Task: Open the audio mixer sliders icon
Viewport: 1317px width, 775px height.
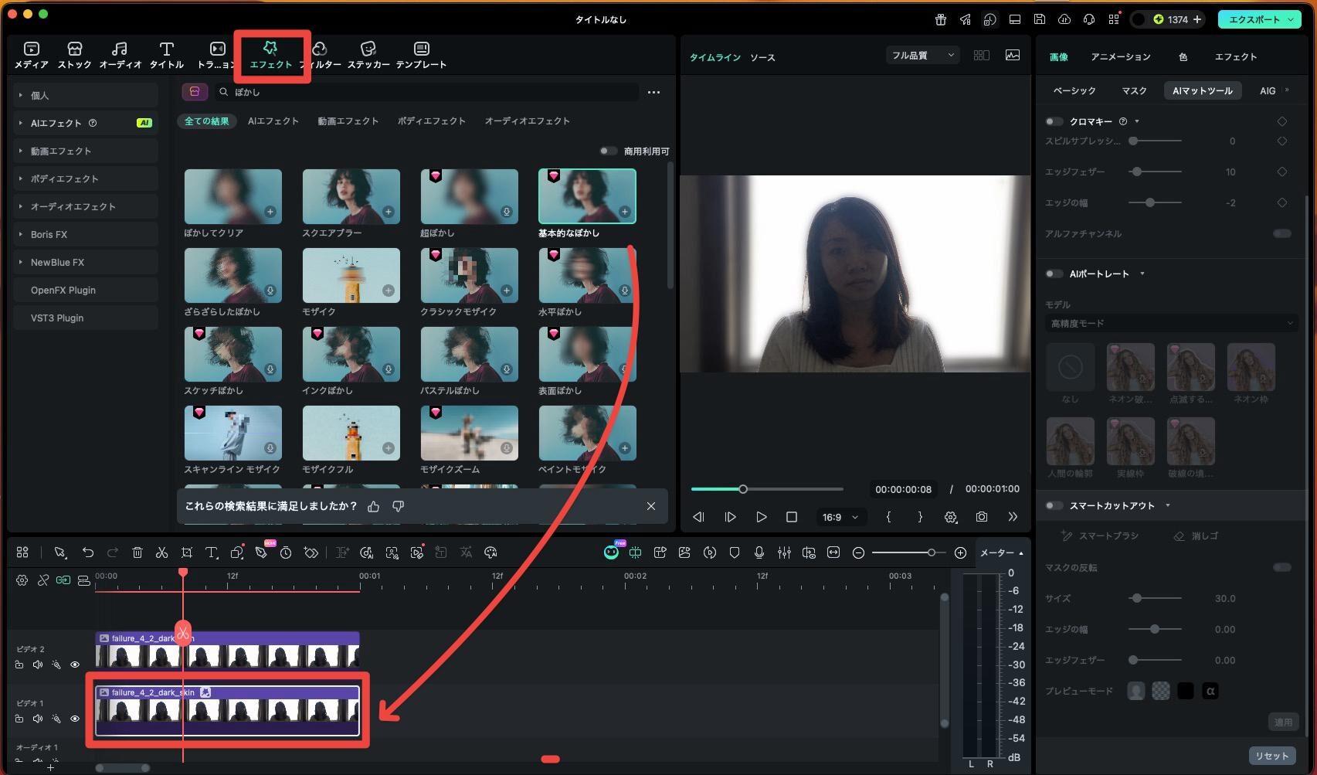Action: [784, 552]
